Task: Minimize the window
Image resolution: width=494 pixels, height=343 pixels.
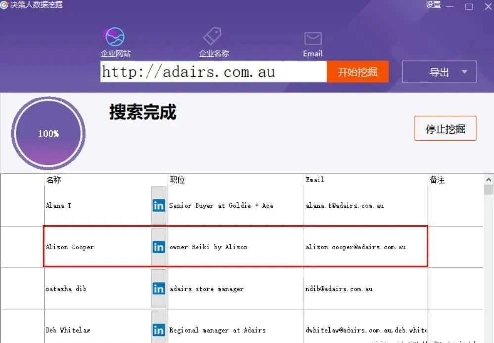Action: 450,6
